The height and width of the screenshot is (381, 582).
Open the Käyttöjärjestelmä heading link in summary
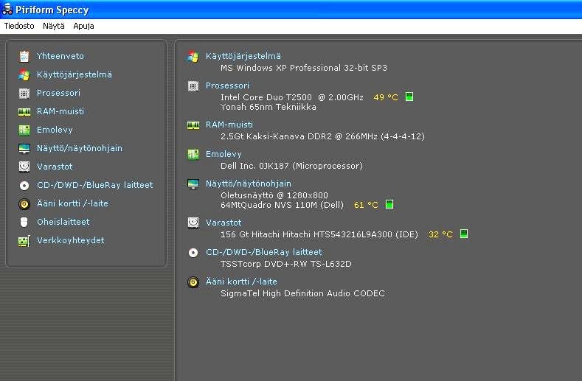(243, 56)
